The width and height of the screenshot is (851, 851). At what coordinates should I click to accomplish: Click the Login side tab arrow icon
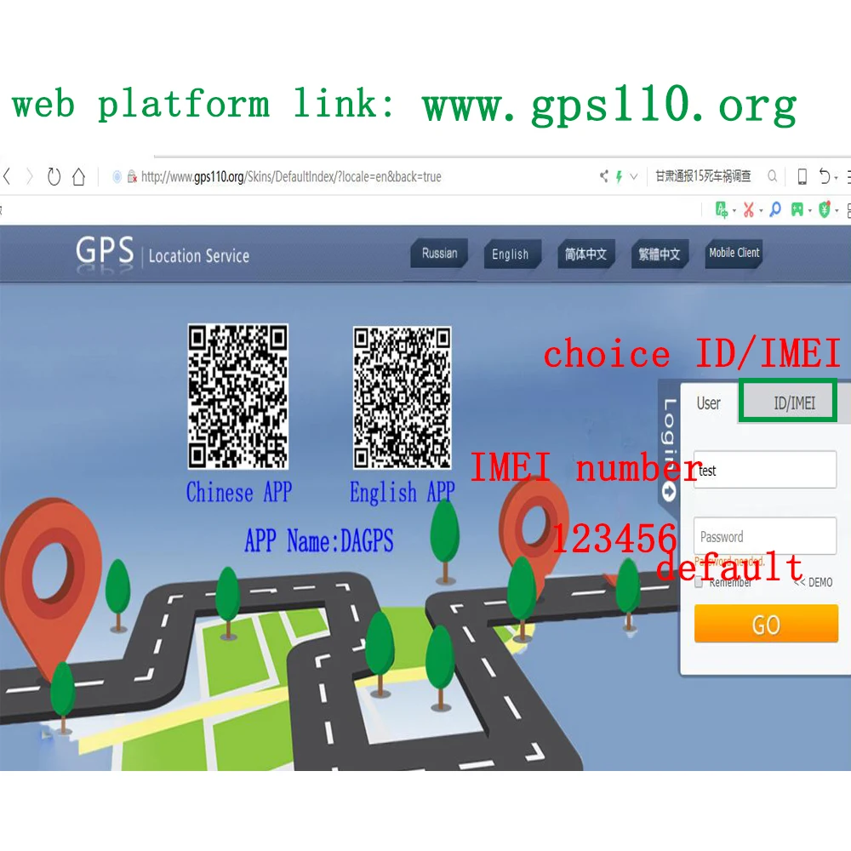[669, 492]
